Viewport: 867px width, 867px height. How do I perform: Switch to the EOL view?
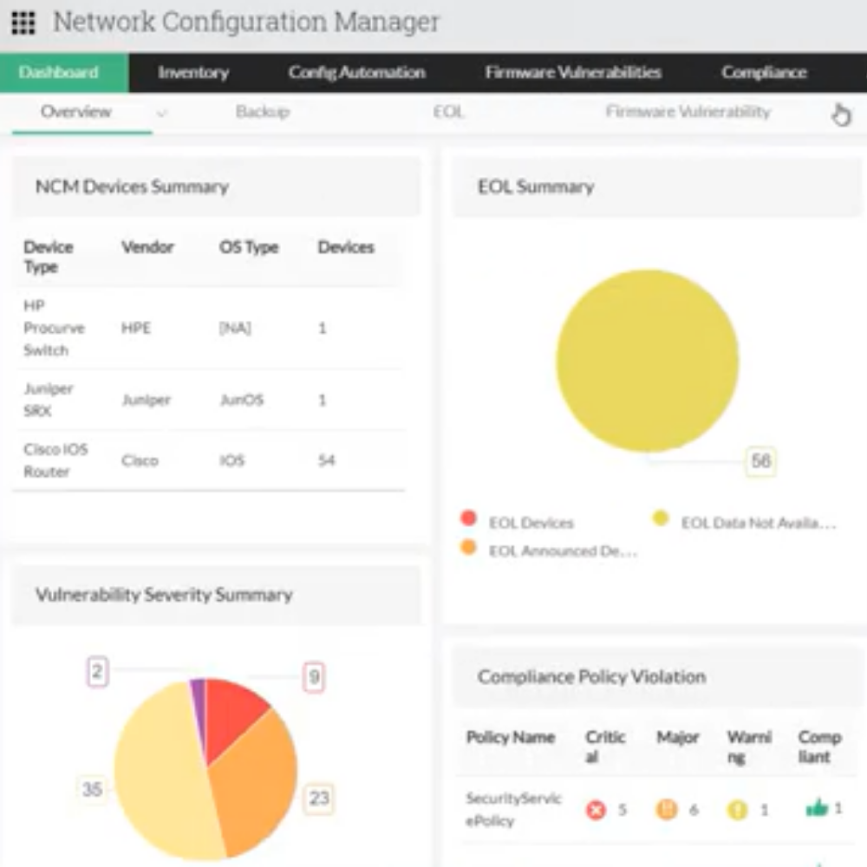click(x=448, y=112)
